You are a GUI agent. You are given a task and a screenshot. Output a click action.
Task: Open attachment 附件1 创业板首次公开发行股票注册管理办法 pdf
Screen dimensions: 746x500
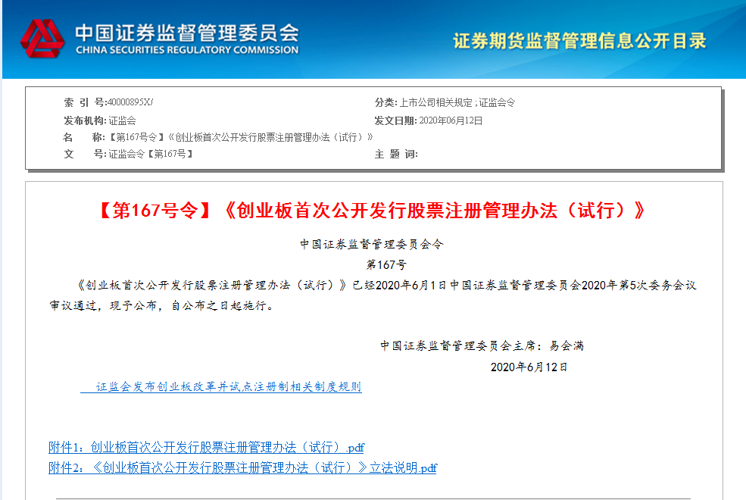(207, 447)
